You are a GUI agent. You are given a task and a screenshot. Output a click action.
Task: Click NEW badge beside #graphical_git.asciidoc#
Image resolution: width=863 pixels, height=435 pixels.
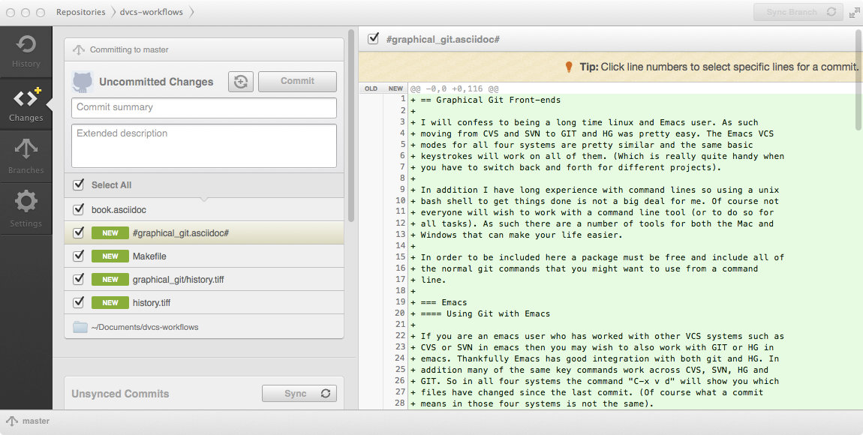pos(110,233)
